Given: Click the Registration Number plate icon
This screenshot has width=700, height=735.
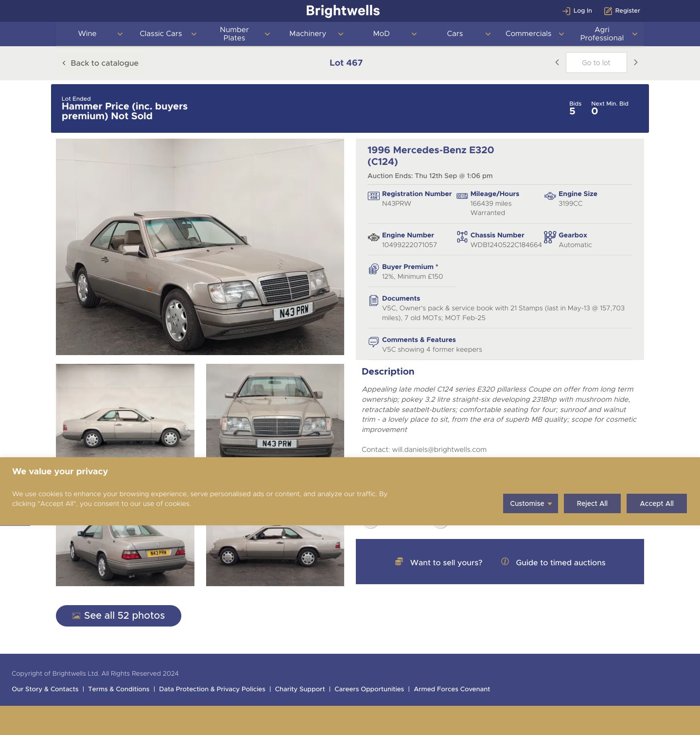Looking at the screenshot, I should [x=373, y=196].
